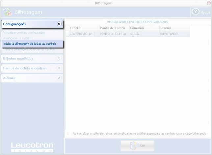Open Avançadas e eventos option

[x=18, y=38]
